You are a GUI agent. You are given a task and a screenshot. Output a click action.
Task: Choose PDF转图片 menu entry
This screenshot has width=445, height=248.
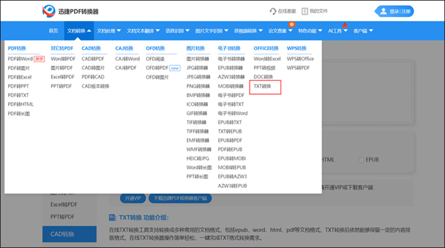(x=18, y=68)
